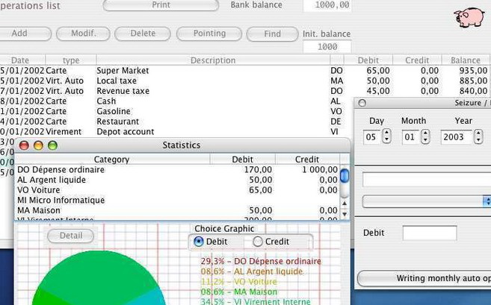Select the Debit graphic radio button
The image size is (491, 305).
(199, 242)
